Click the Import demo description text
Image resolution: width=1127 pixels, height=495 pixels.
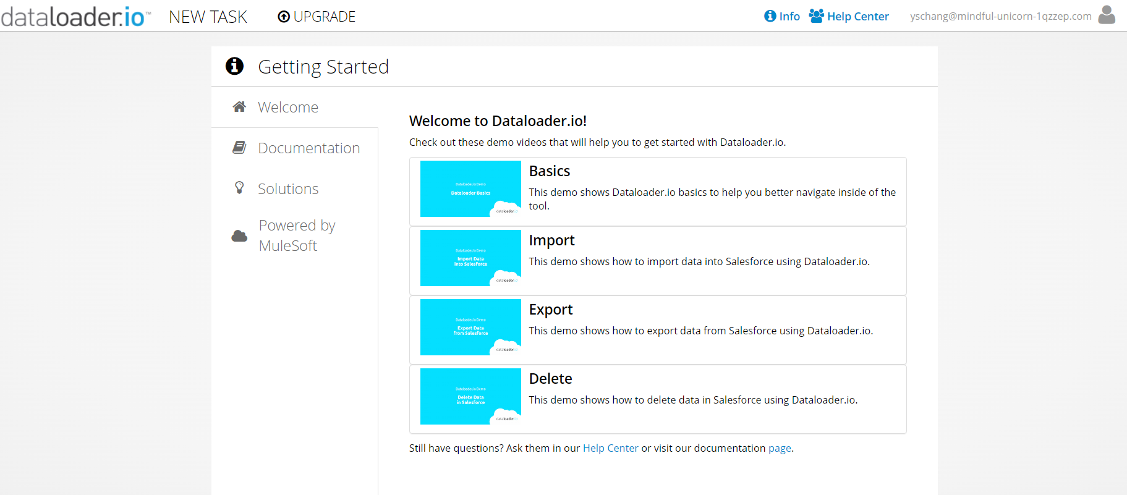(699, 261)
